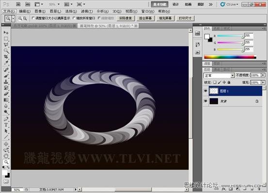This screenshot has height=193, width=268.
Task: Open the blend mode dropdown
Action: pos(219,75)
